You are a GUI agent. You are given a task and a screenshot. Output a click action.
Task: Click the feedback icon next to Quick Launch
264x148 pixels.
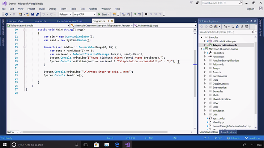198,3
